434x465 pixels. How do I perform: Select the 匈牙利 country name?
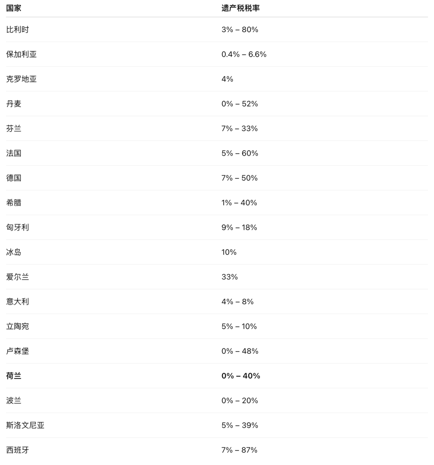tap(18, 227)
